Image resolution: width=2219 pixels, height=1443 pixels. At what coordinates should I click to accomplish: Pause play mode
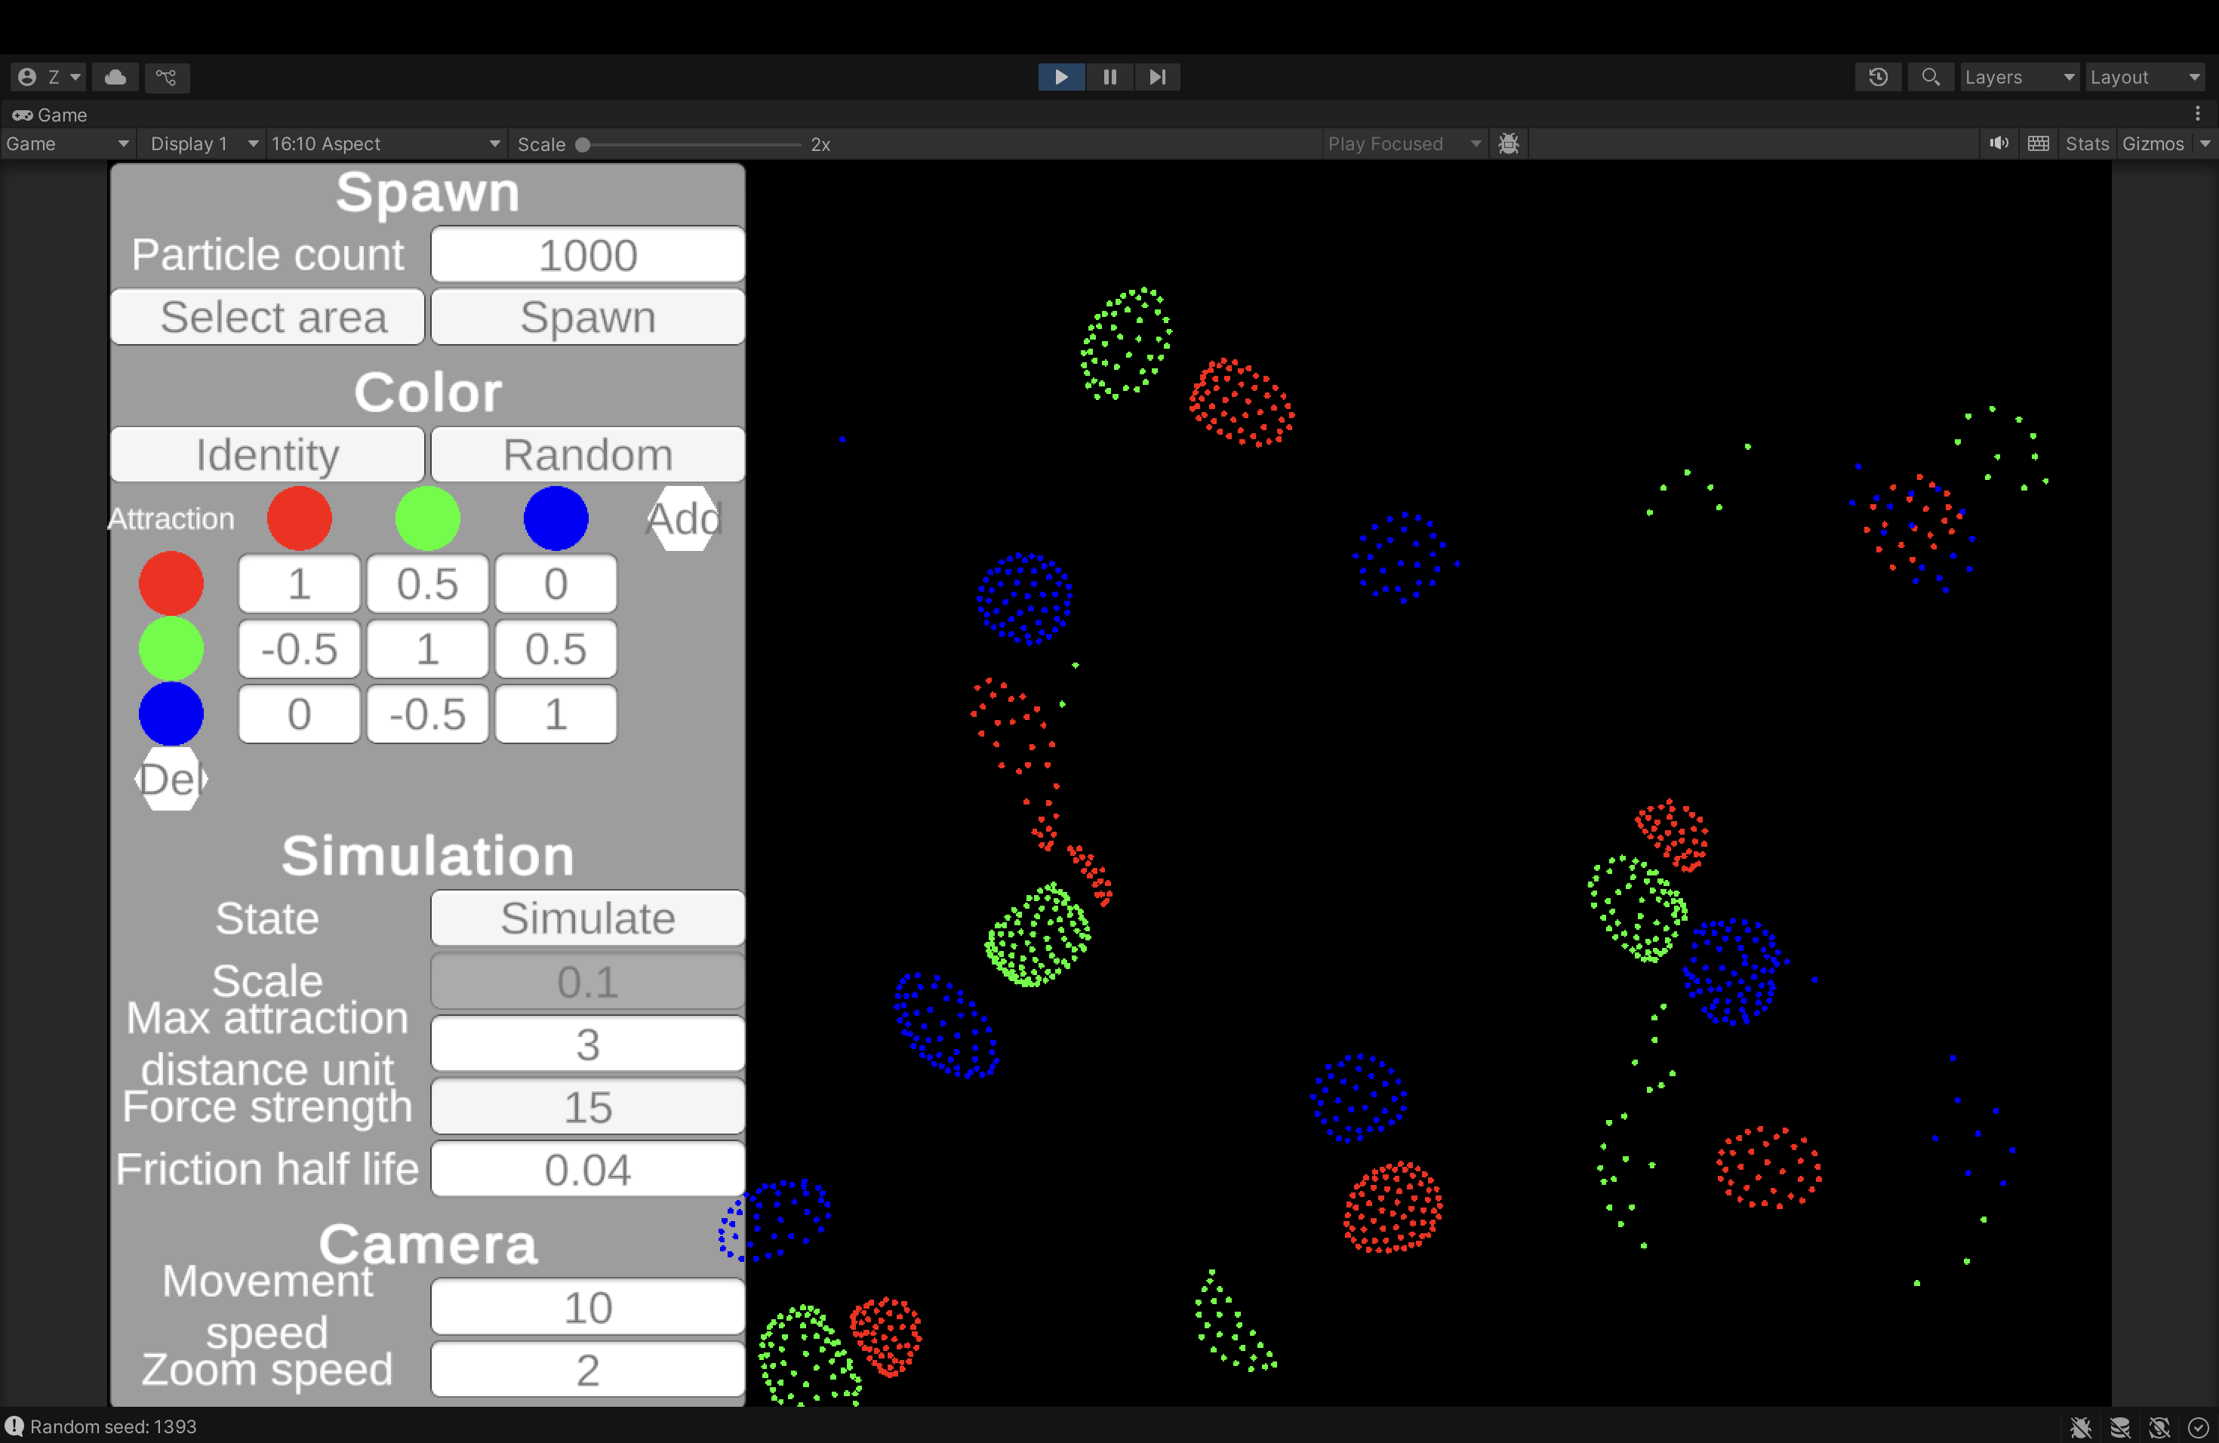click(x=1109, y=78)
